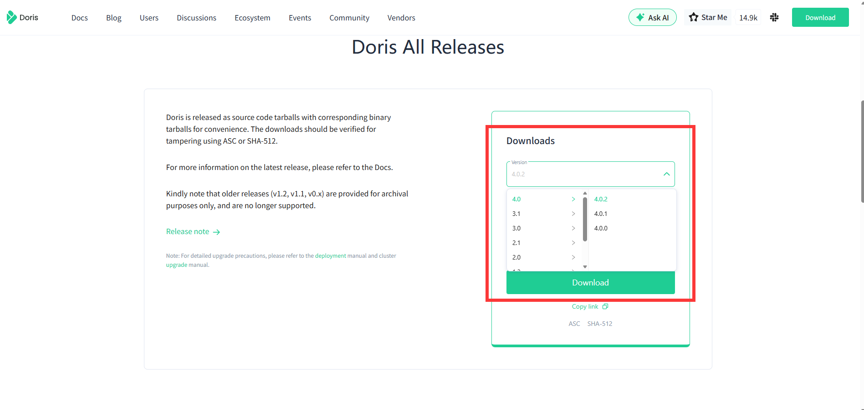Click the scroll down arrow in version list
The width and height of the screenshot is (864, 410).
(585, 267)
